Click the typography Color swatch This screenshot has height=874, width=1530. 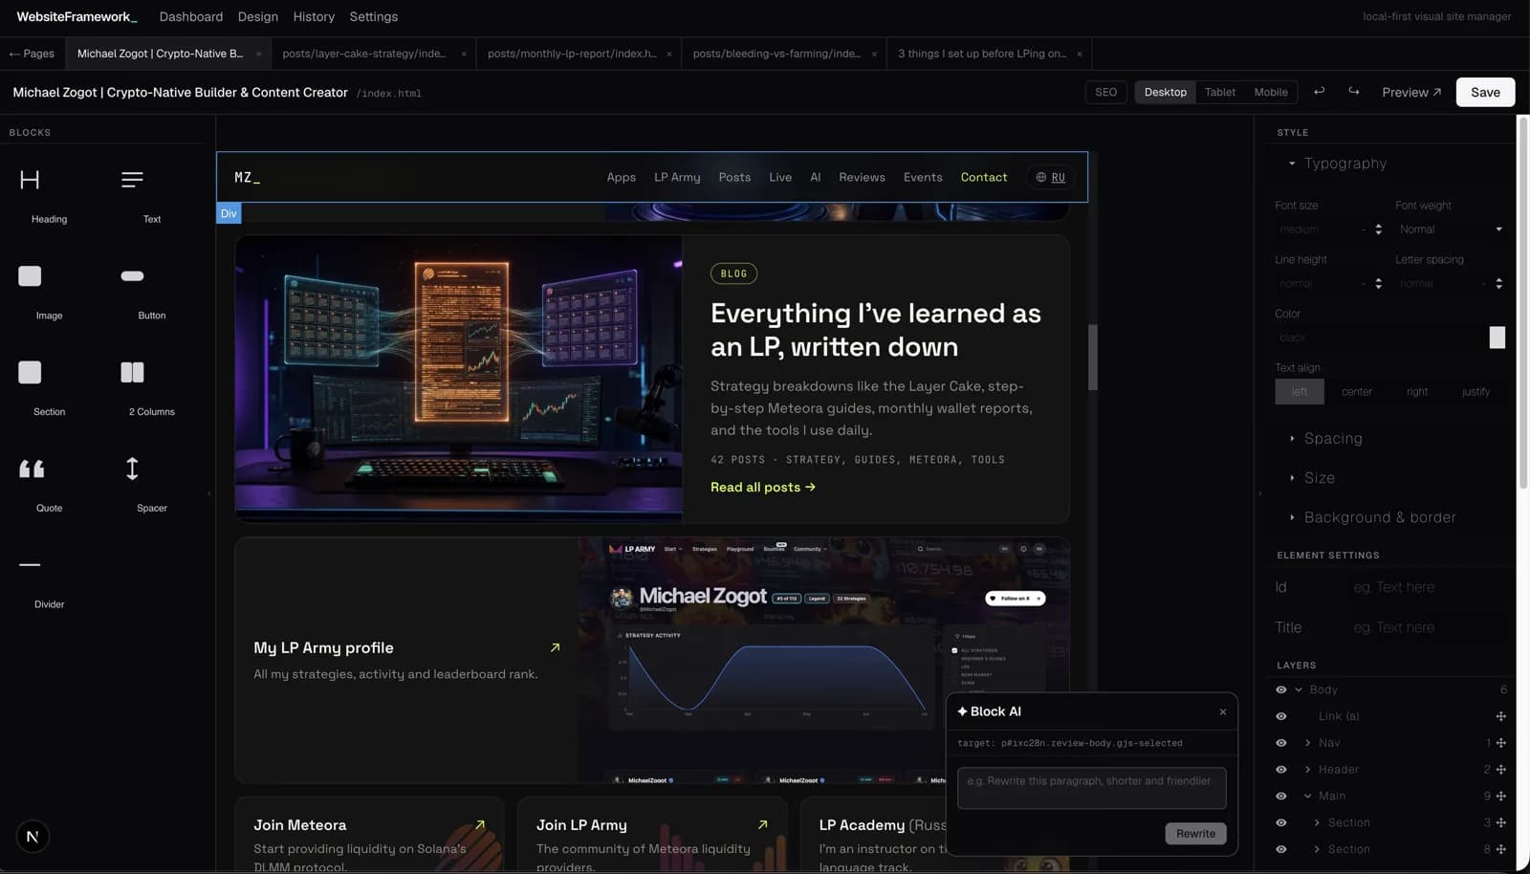[x=1497, y=338]
